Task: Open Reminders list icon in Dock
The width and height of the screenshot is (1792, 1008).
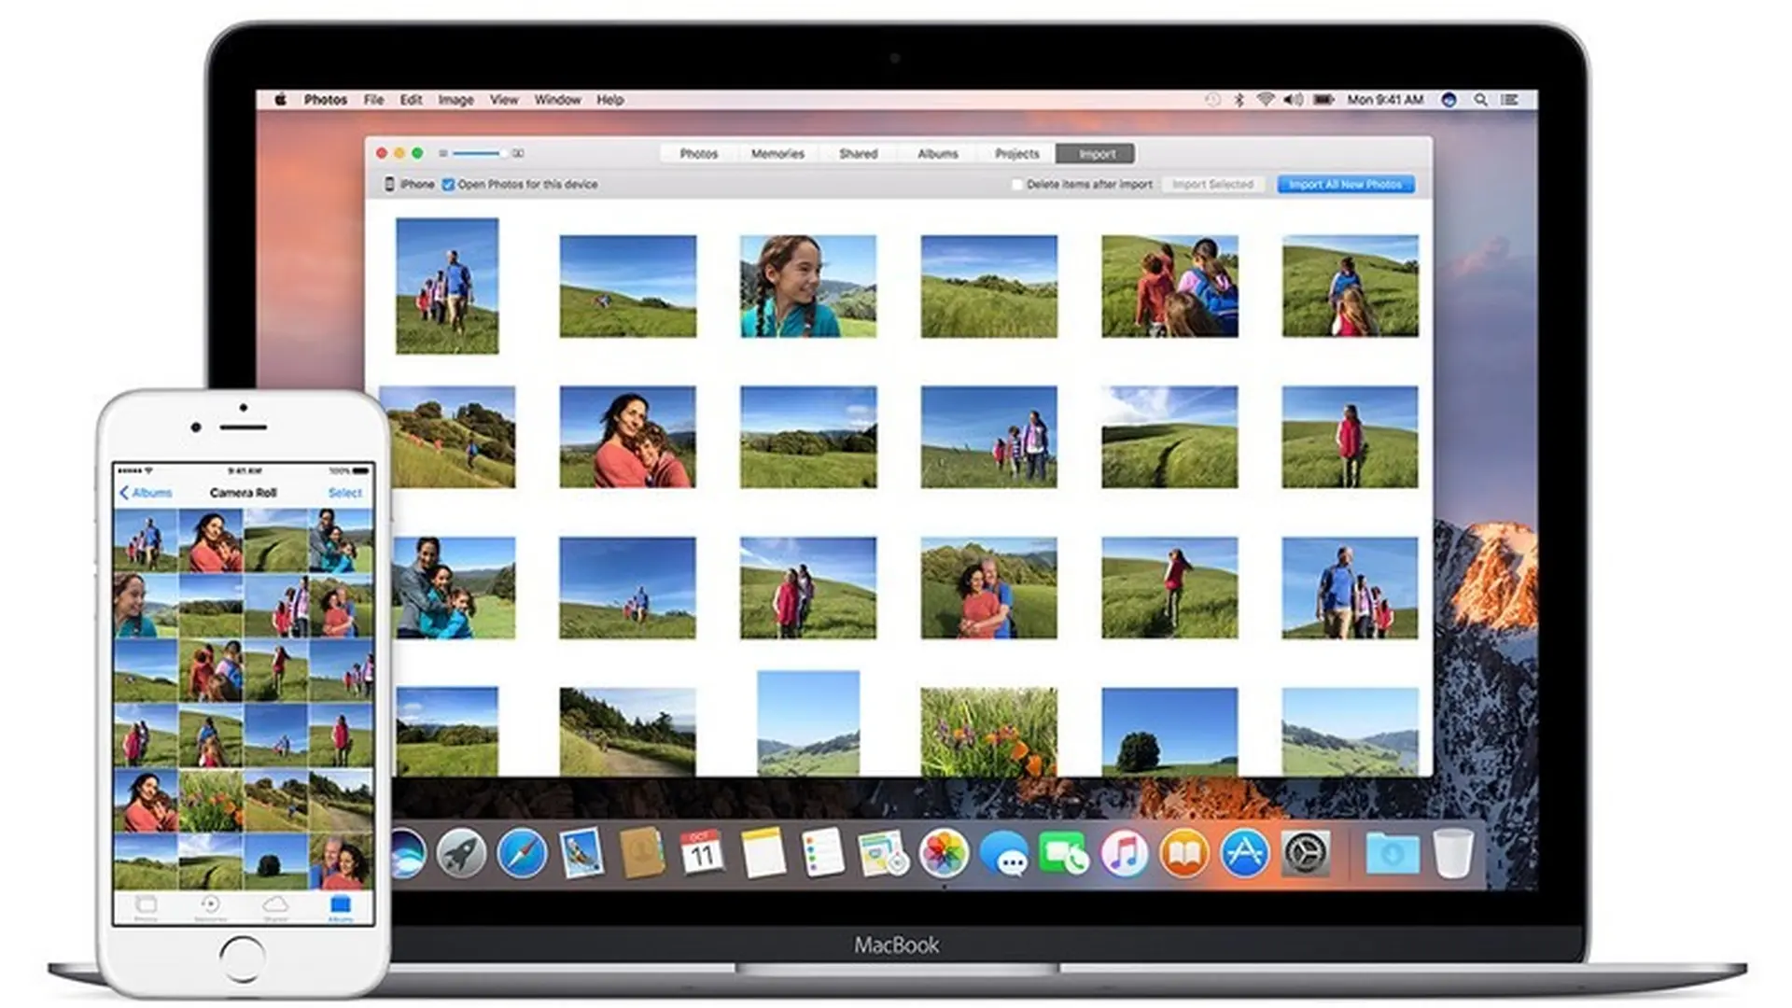Action: click(x=822, y=853)
